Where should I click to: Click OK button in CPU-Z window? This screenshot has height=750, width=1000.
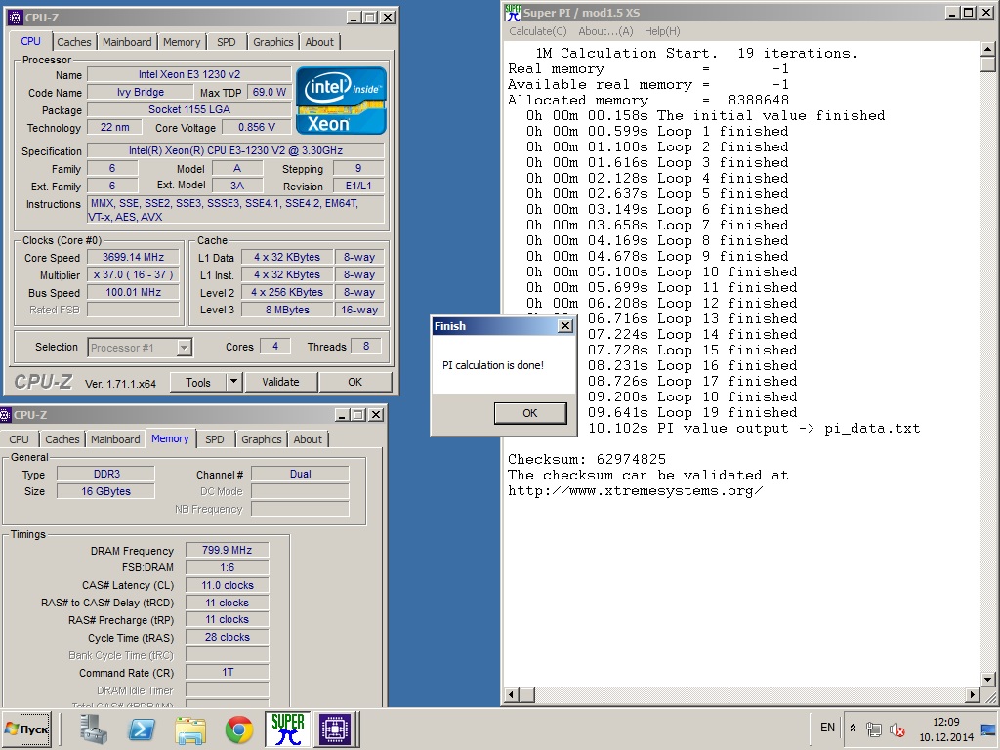(354, 382)
